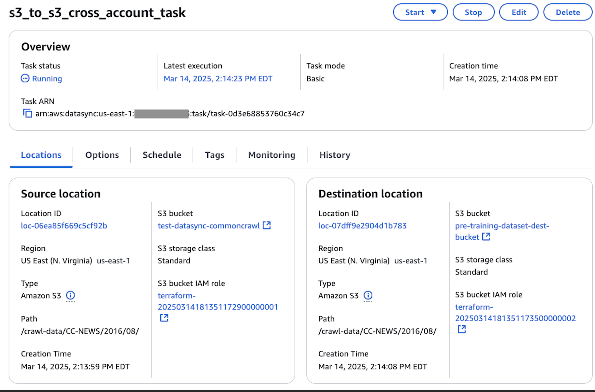The height and width of the screenshot is (392, 595).
Task: Open the Tags tab
Action: click(214, 155)
